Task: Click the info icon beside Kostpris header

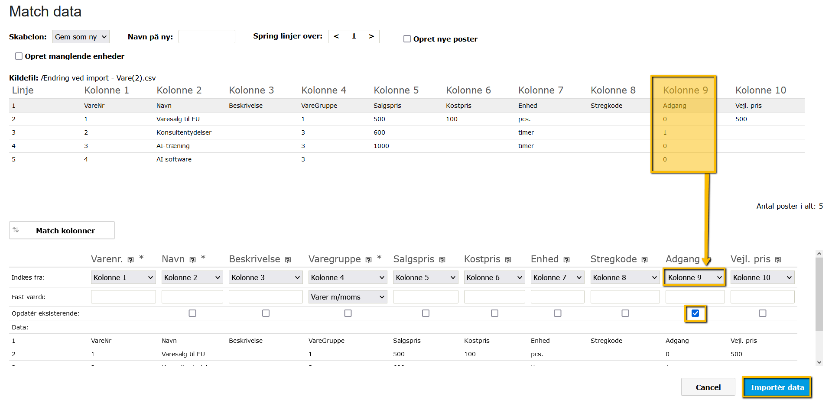Action: (508, 260)
